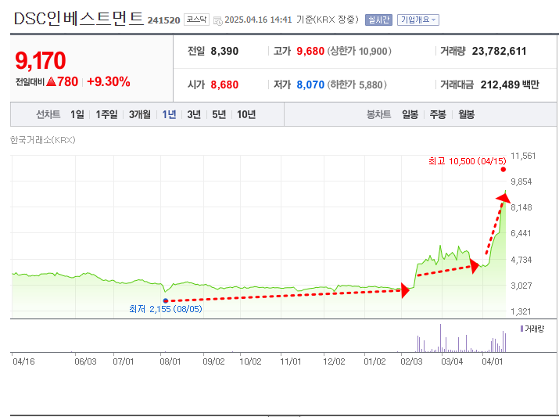Click the tallest volume bar near 03/04
This screenshot has height=417, width=559.
(x=440, y=338)
